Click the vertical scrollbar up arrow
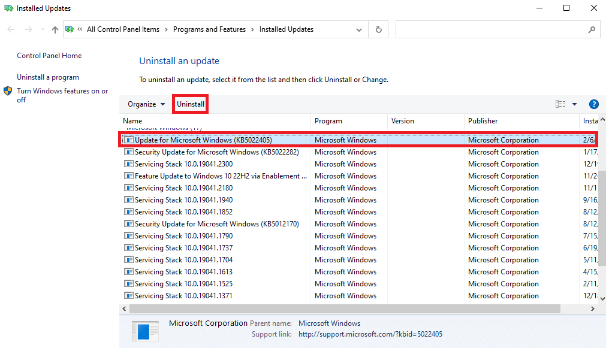Screen dimensions: 606x348 coord(602,120)
